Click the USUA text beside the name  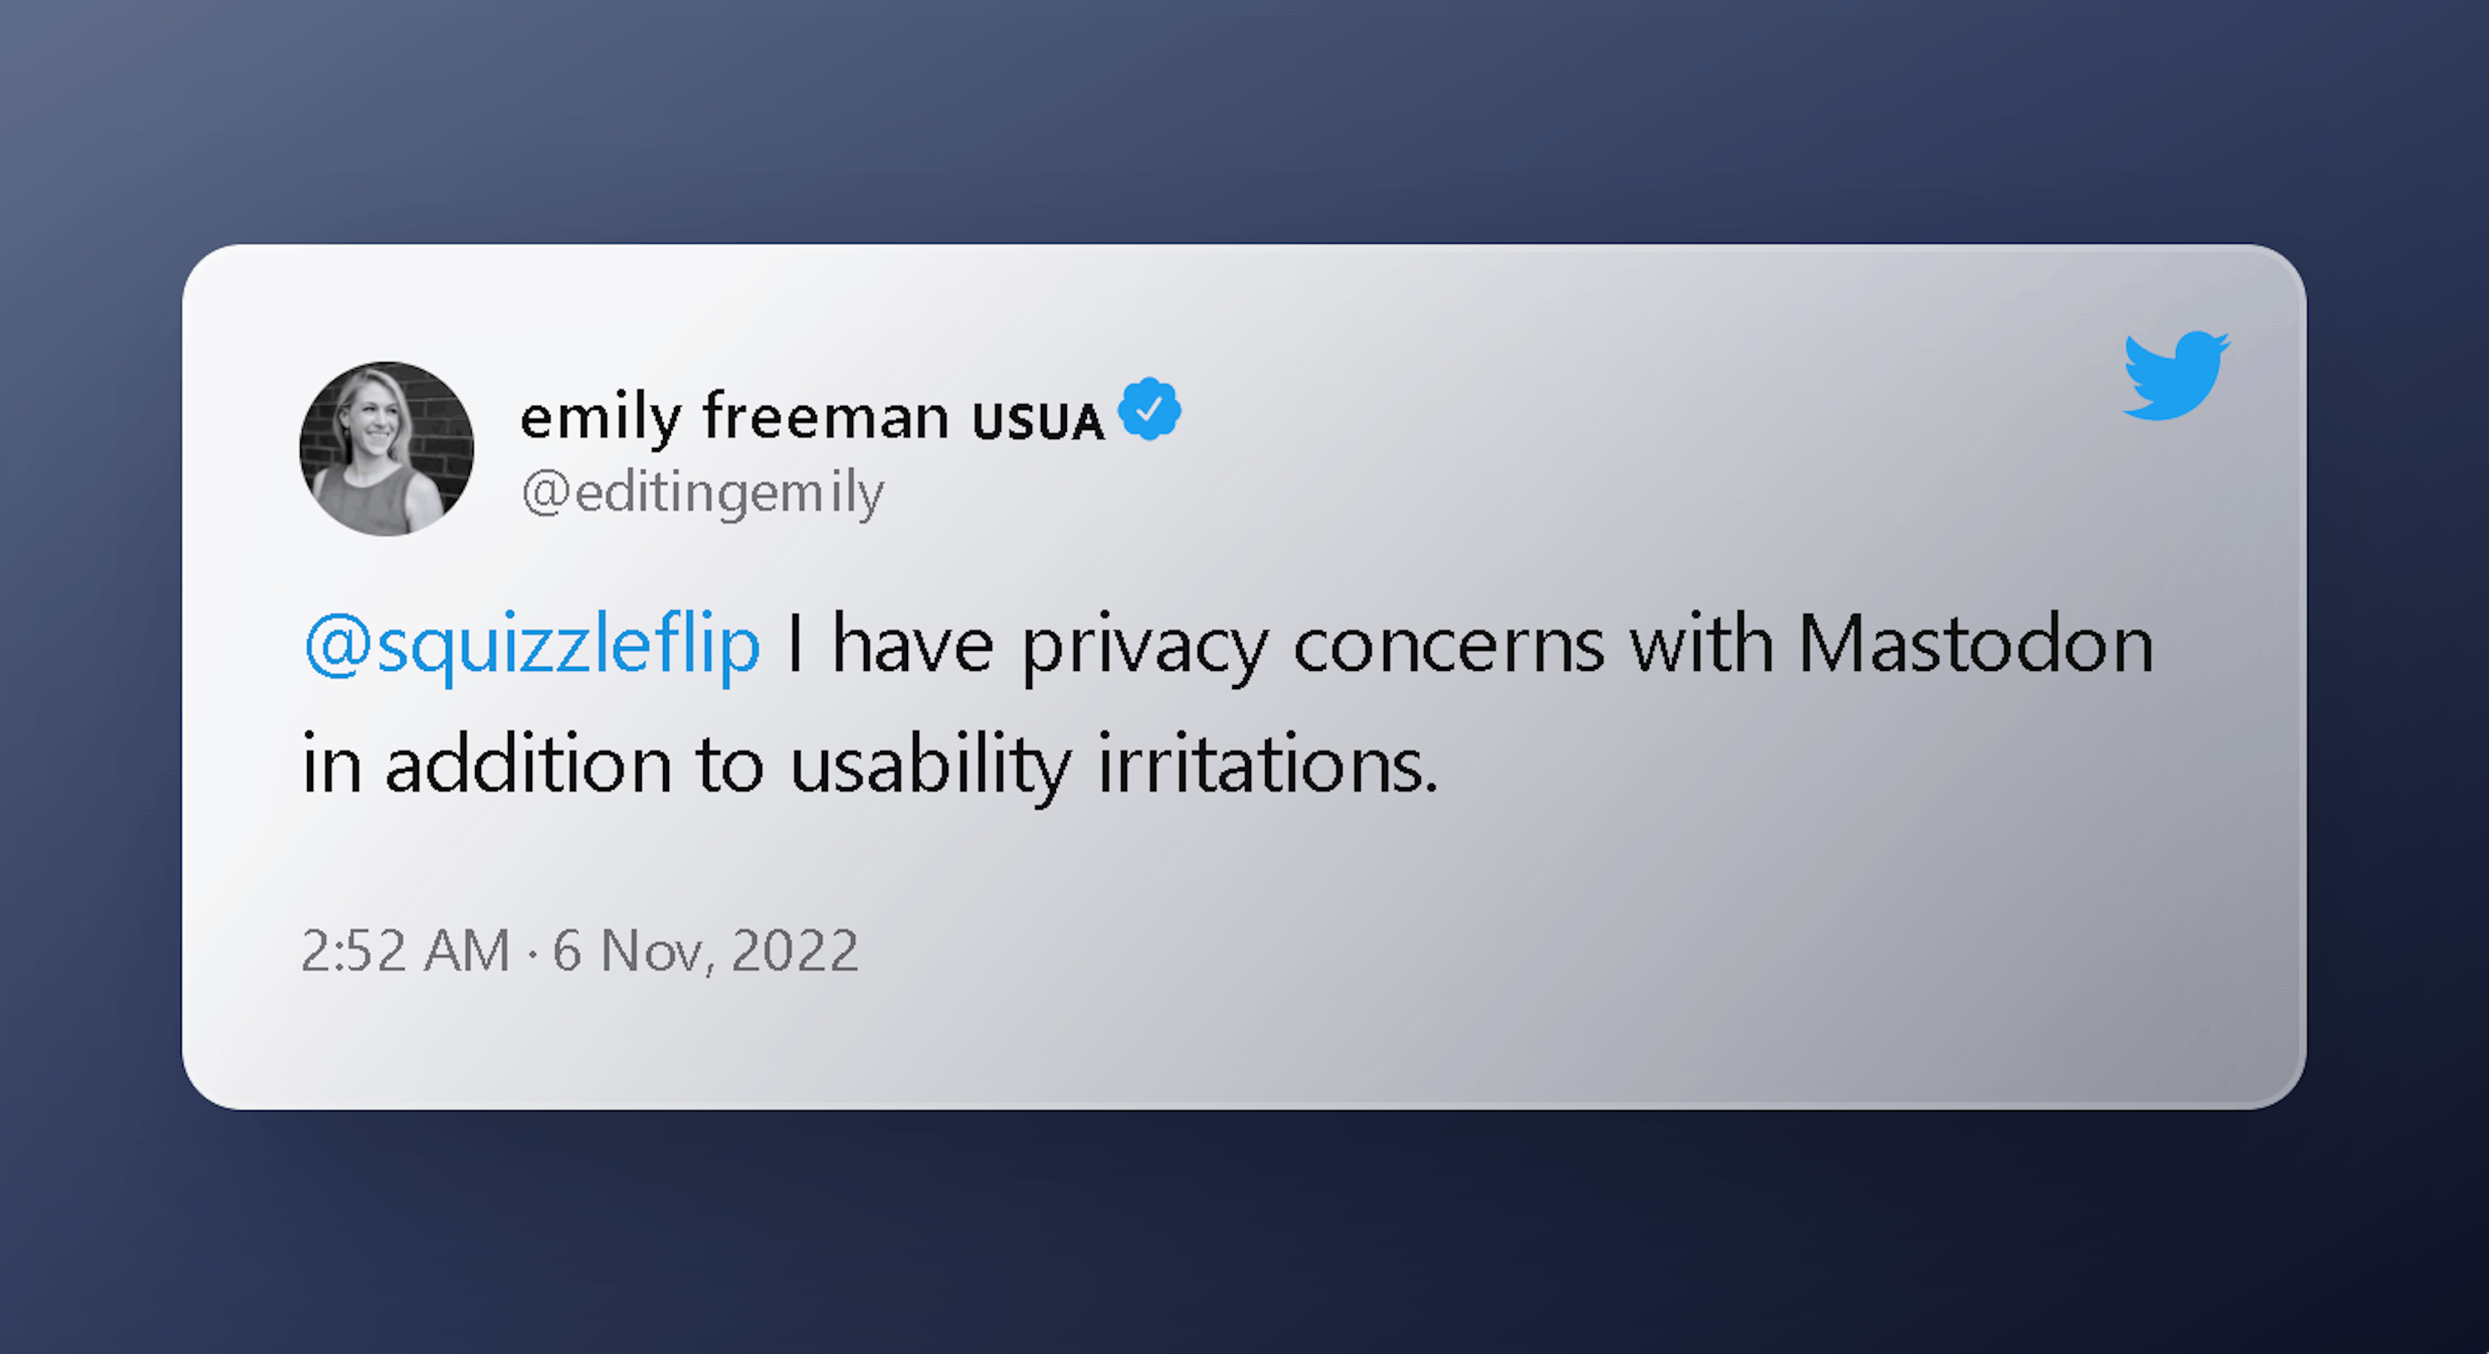click(1038, 423)
